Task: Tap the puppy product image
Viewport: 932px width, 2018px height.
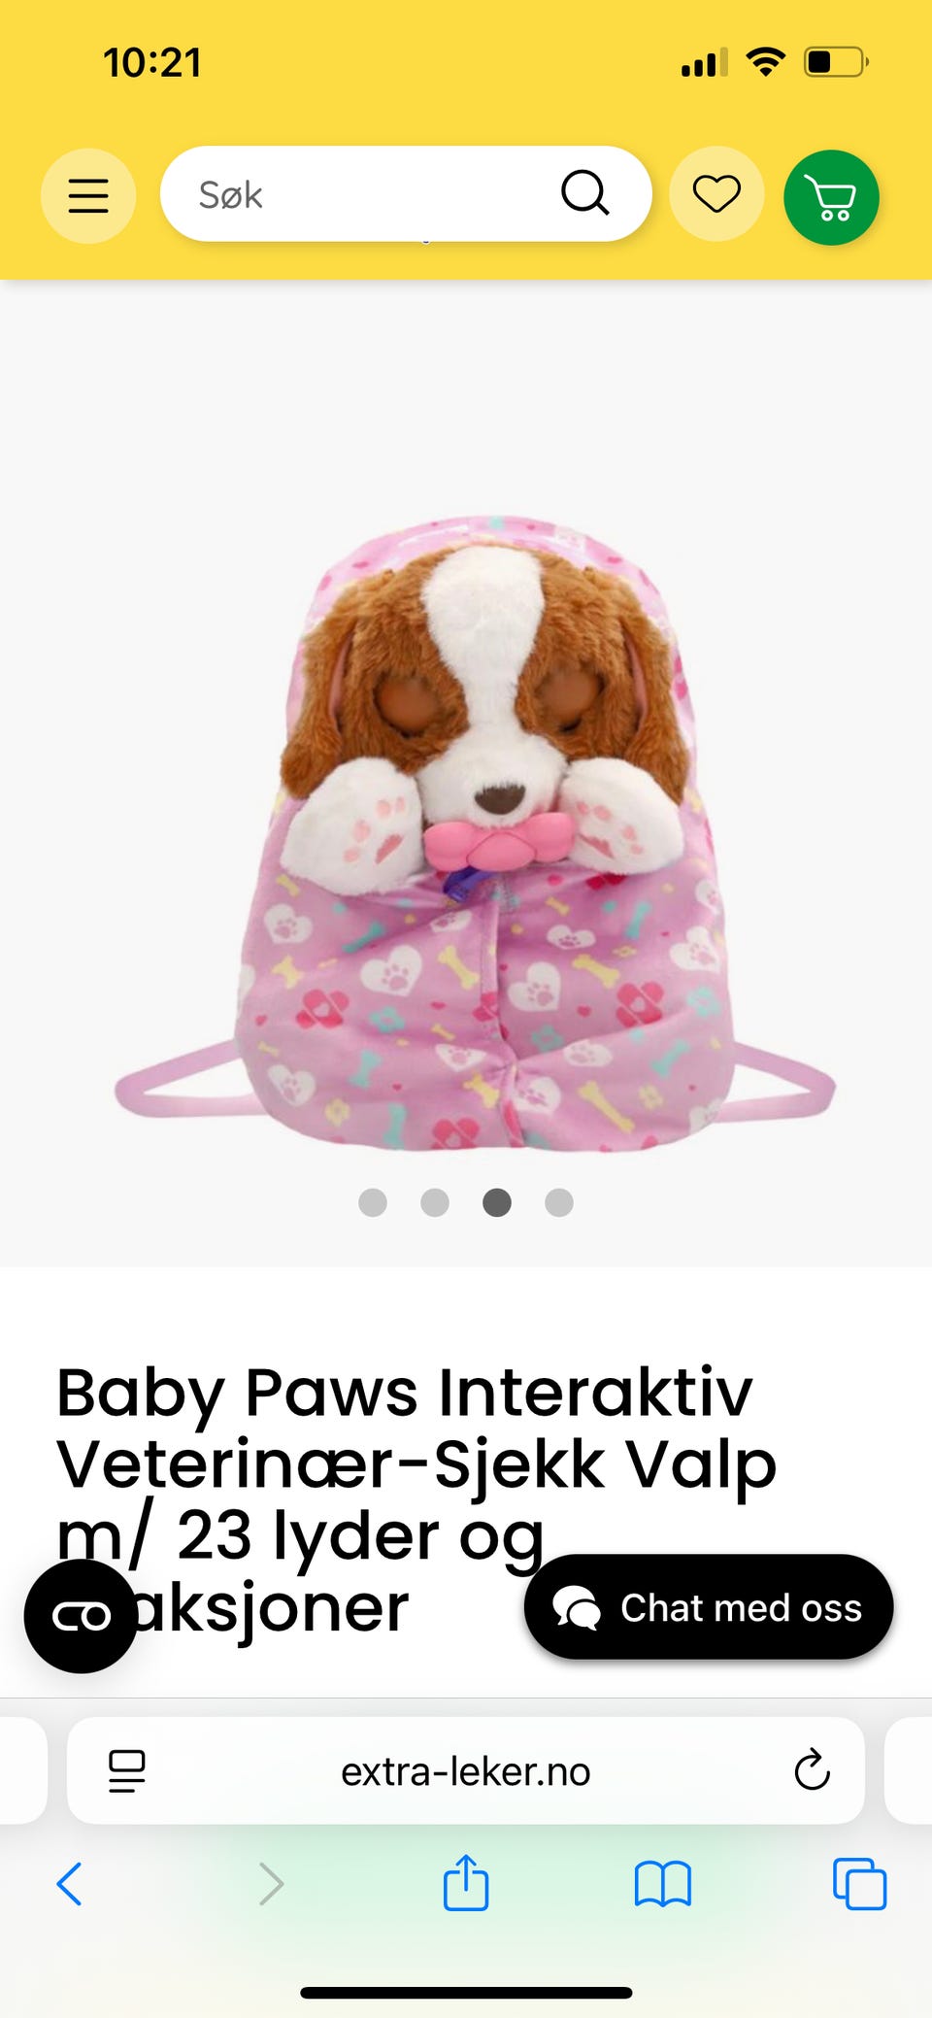Action: click(476, 833)
